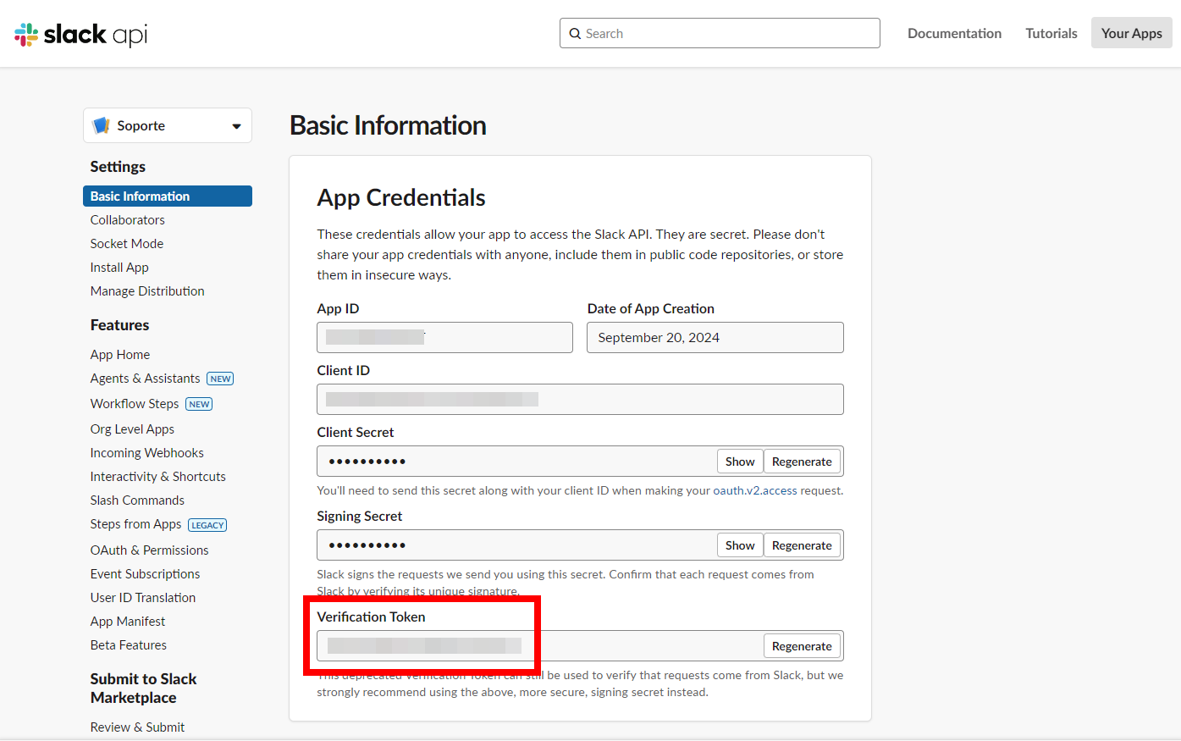Open the App Home feature
Viewport: 1181px width, 741px height.
click(x=120, y=354)
